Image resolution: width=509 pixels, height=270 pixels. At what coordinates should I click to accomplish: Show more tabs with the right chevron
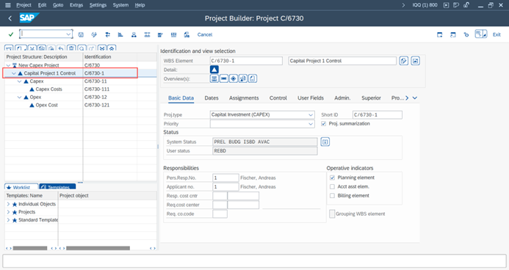coord(407,98)
